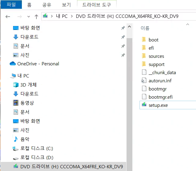This screenshot has width=196, height=171.
Task: Unpin icon next to 바탕 화면
Action: [x=123, y=28]
